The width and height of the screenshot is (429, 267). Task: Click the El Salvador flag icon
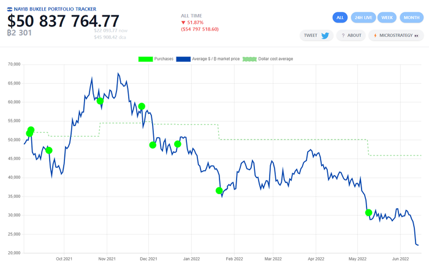(x=10, y=9)
